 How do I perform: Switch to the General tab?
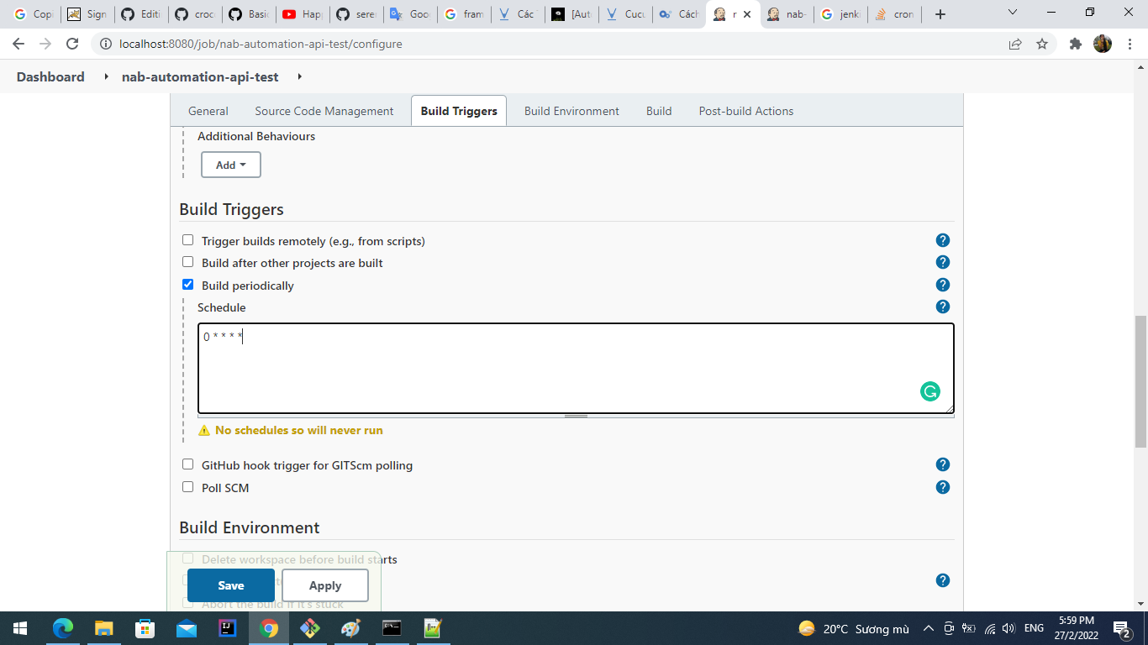pyautogui.click(x=208, y=111)
